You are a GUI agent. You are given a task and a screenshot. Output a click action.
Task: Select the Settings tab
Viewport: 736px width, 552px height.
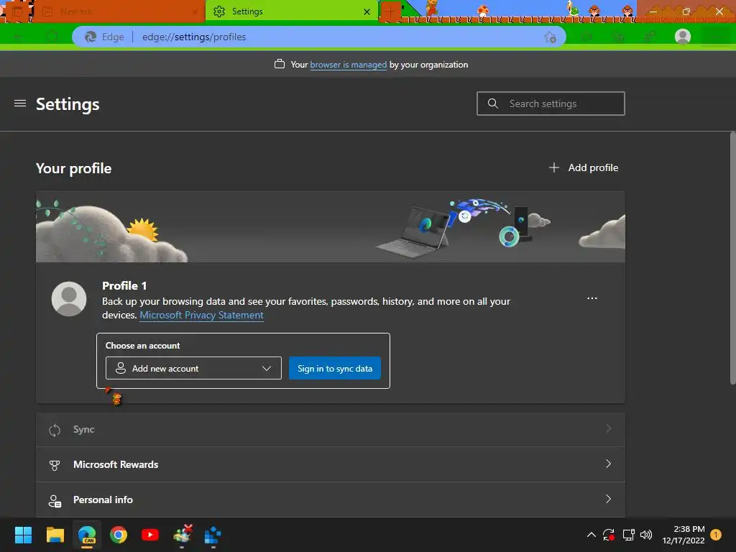coord(291,11)
